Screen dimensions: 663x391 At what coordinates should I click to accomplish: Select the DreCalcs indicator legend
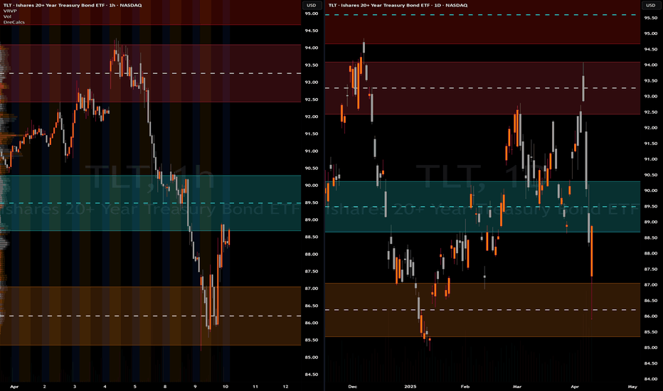click(x=14, y=22)
